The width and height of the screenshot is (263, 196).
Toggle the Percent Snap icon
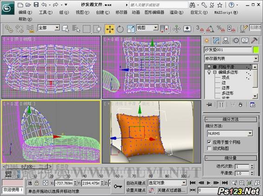pos(221,29)
